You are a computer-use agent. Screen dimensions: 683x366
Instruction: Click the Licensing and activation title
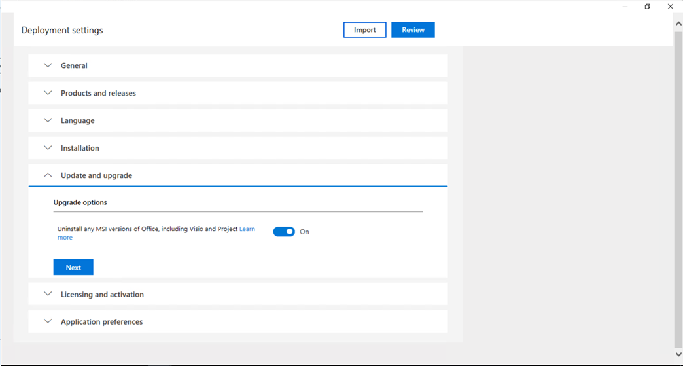click(102, 295)
